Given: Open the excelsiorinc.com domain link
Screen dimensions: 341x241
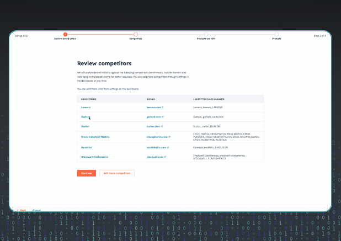Looking at the screenshot, I should coord(156,148).
